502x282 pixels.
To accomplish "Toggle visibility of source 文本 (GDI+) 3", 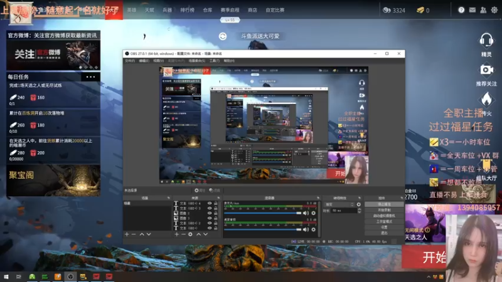I will point(210,208).
